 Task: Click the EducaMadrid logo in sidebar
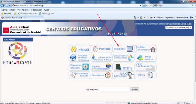pos(17,53)
